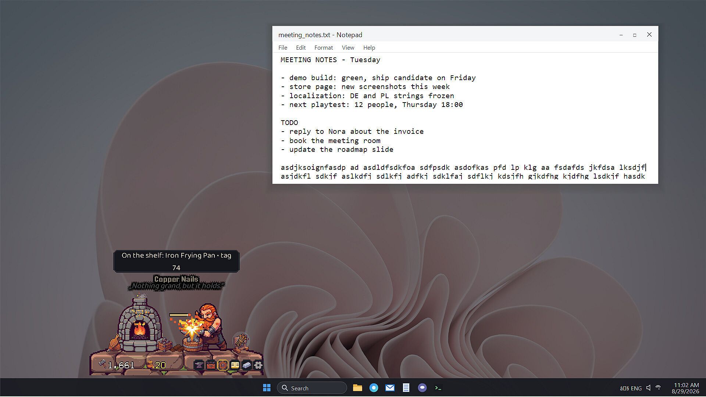
Task: Click the 20 gold count value
Action: click(x=160, y=365)
